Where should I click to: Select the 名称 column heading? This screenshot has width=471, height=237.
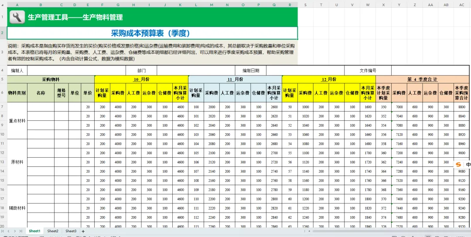click(41, 93)
